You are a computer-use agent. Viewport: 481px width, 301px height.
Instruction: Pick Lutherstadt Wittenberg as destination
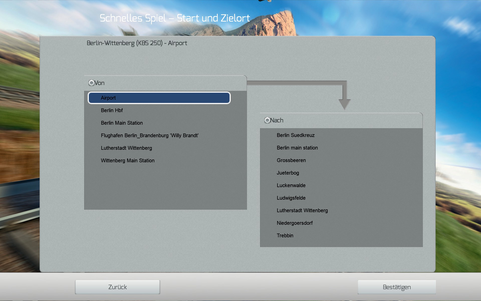point(302,210)
